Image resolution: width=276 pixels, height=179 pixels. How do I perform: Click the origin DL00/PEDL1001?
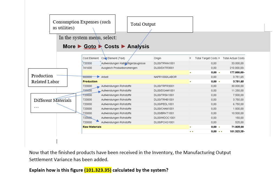pyautogui.click(x=164, y=104)
